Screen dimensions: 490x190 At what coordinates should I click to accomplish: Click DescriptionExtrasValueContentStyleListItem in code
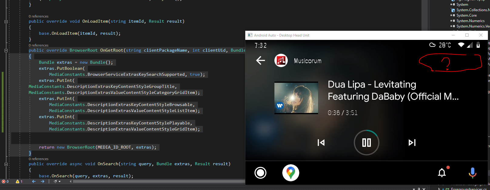point(141,111)
